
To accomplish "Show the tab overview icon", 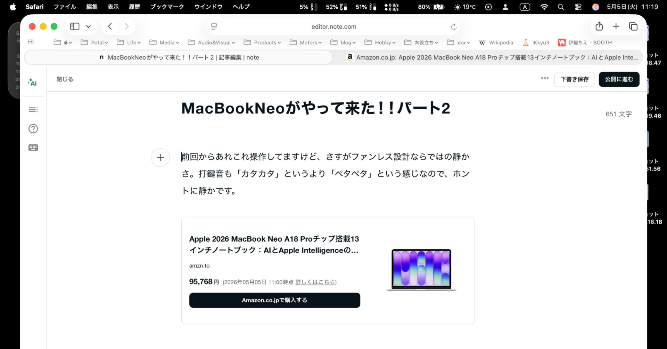I will click(633, 26).
